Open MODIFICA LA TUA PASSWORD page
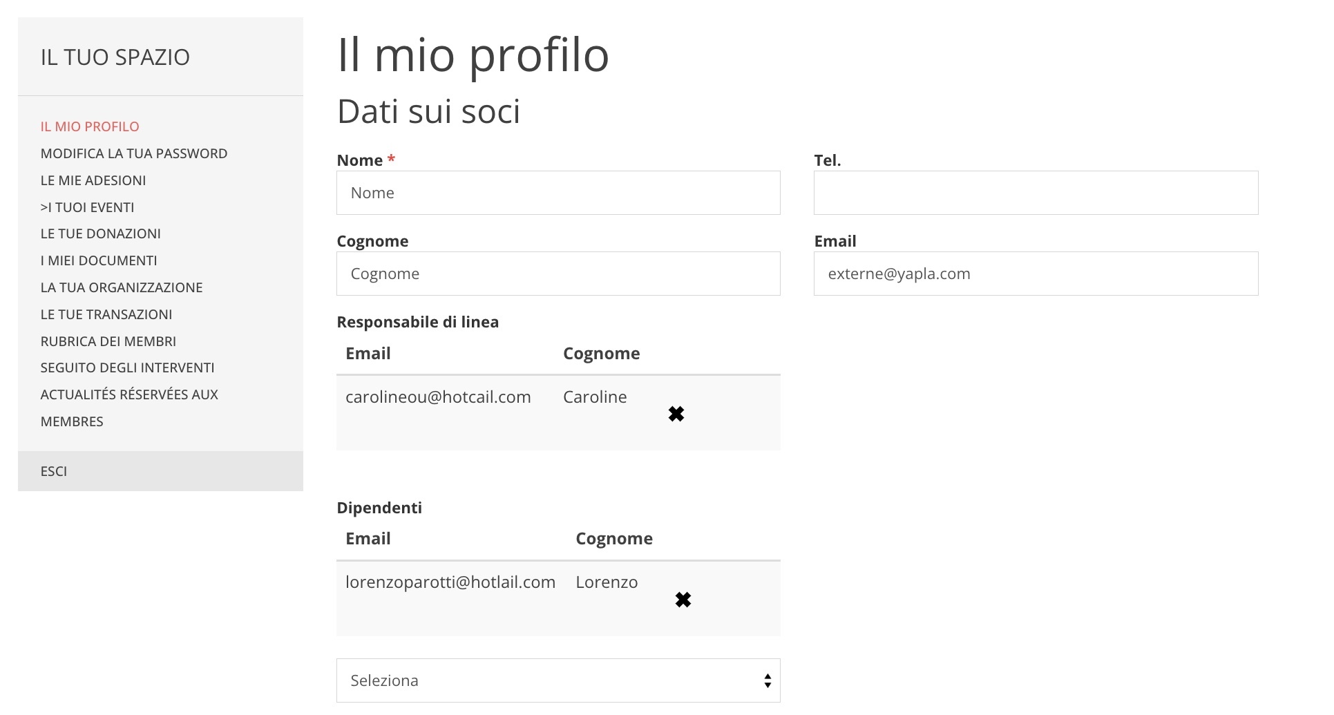The width and height of the screenshot is (1334, 715). tap(134, 153)
